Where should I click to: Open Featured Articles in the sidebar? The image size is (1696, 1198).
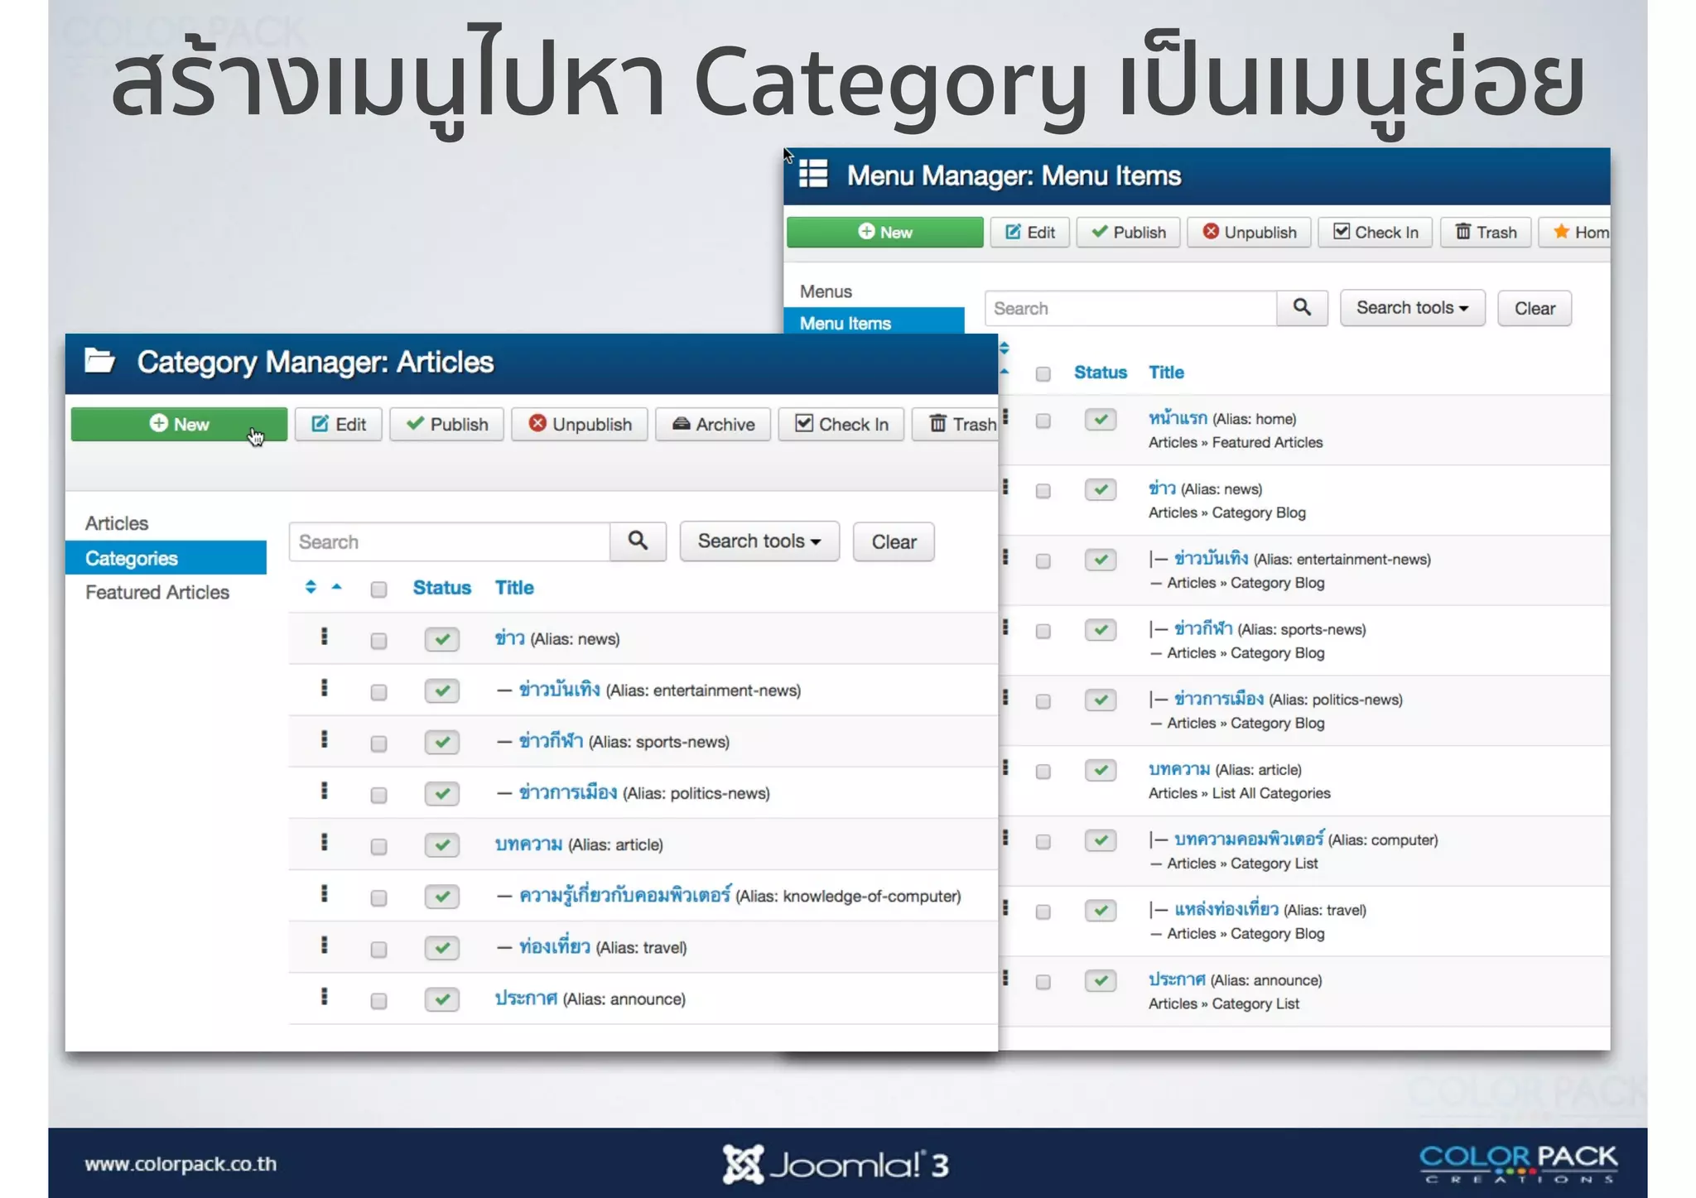point(157,593)
